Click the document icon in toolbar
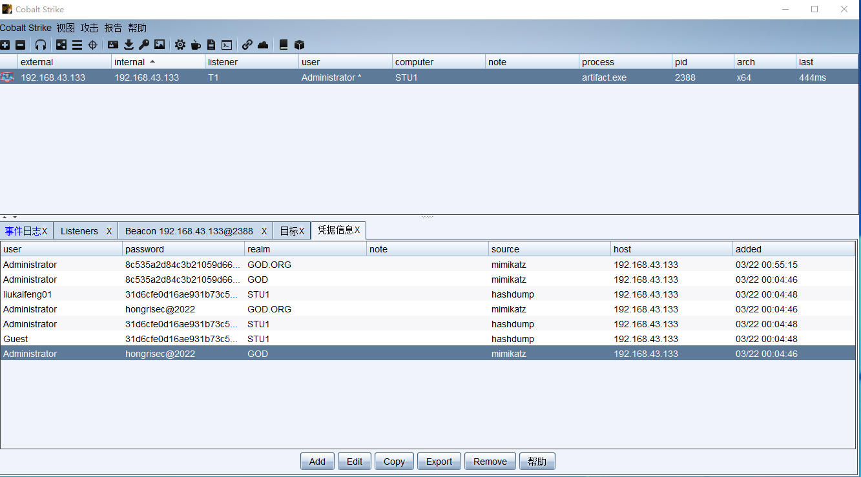Viewport: 861px width, 477px height. (x=211, y=45)
